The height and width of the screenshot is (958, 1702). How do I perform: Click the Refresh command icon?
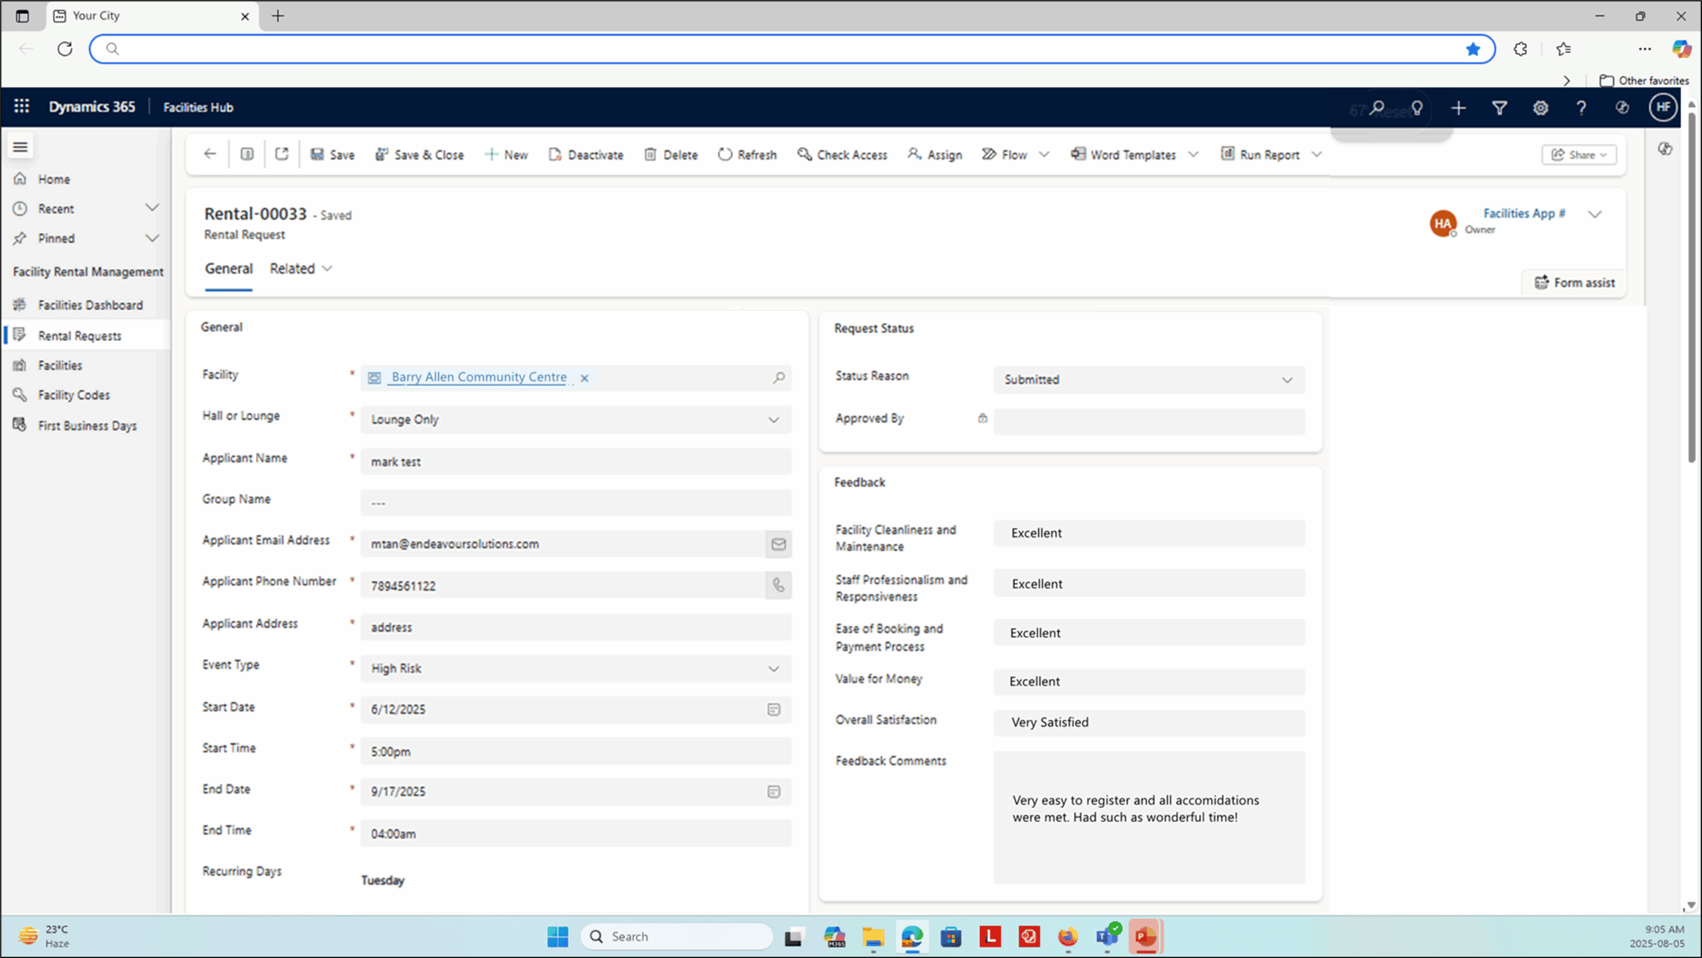pyautogui.click(x=725, y=154)
